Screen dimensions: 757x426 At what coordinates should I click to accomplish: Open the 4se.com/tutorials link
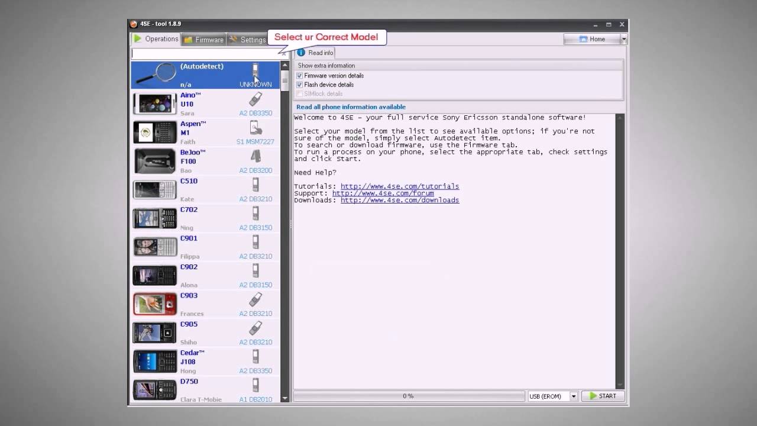pos(400,186)
